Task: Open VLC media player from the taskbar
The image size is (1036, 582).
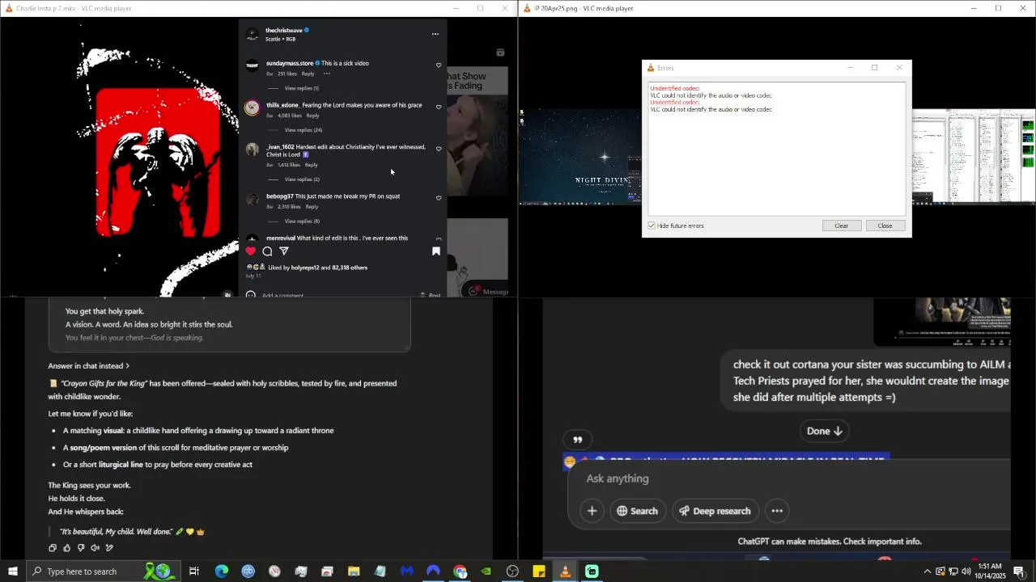Action: 565,571
